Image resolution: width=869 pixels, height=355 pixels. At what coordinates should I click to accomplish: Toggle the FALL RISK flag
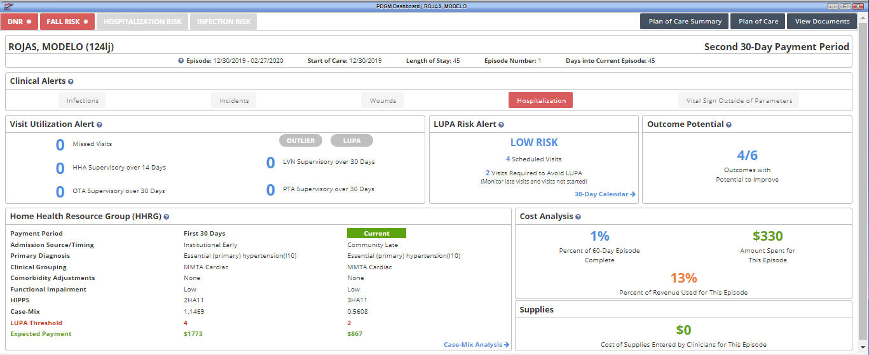coord(67,22)
